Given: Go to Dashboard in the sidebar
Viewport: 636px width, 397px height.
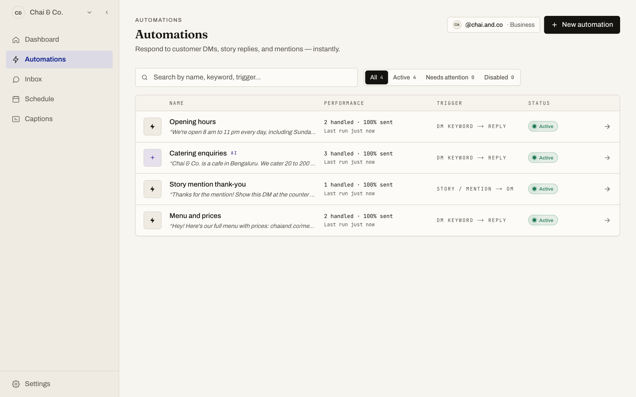Looking at the screenshot, I should click(59, 40).
